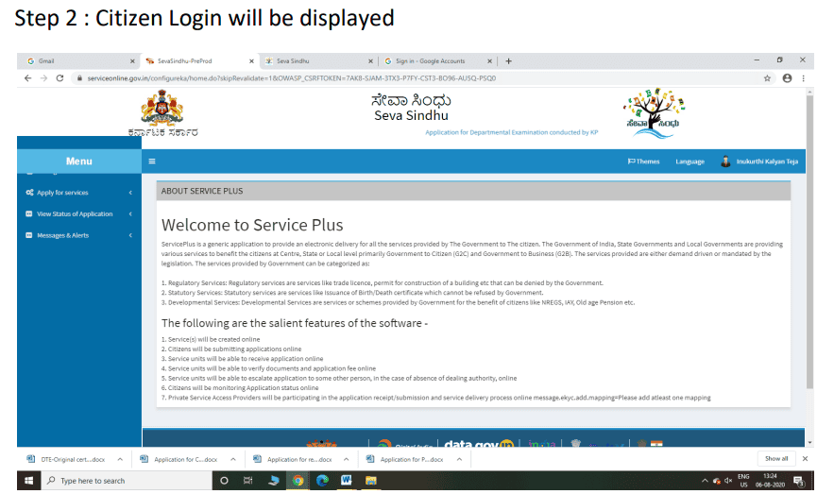Open Application for P...docx download
Screen dimensions: 834x494
(x=412, y=459)
